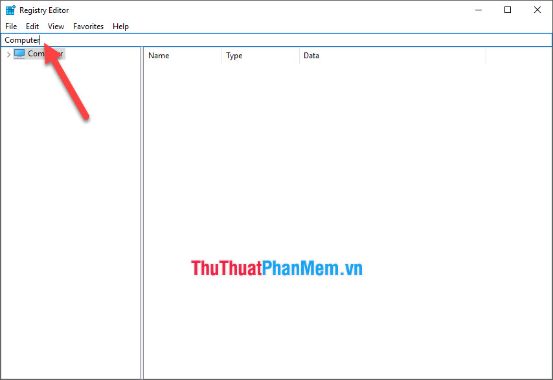The image size is (553, 380).
Task: Open the Help menu
Action: click(120, 27)
